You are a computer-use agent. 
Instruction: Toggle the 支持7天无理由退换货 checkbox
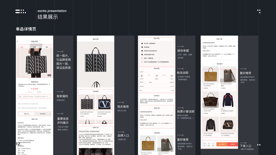142,62
